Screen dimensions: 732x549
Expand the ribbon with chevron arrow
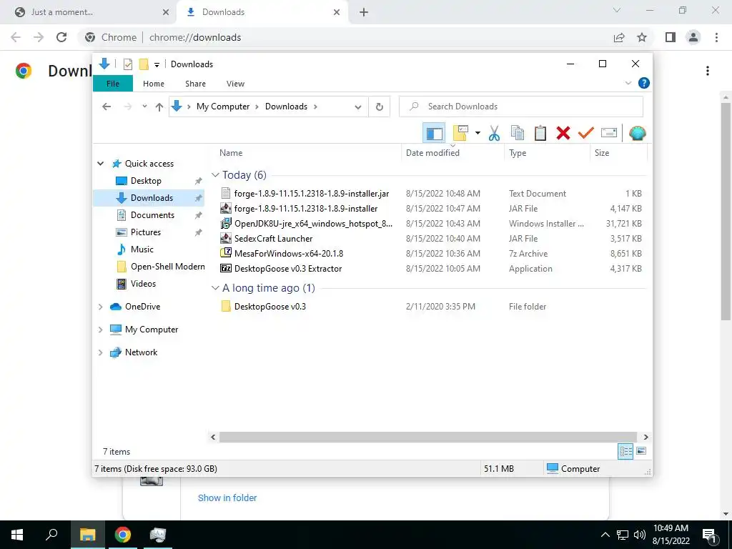pyautogui.click(x=628, y=83)
